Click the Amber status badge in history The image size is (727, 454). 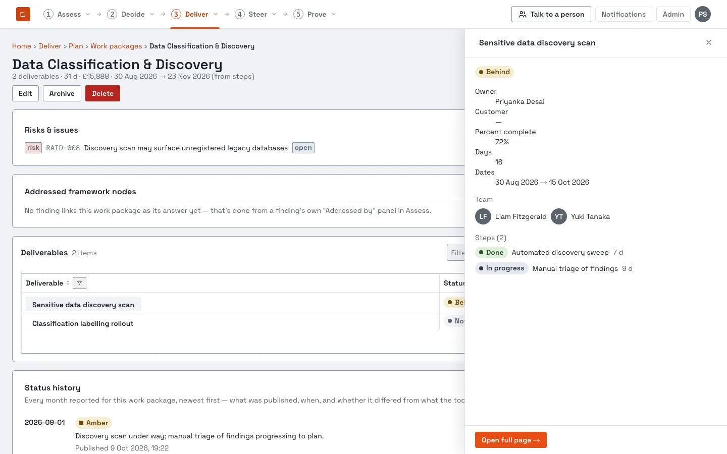(x=93, y=423)
